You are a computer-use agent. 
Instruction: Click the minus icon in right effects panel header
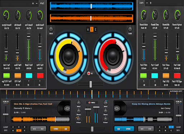tap(147, 3)
